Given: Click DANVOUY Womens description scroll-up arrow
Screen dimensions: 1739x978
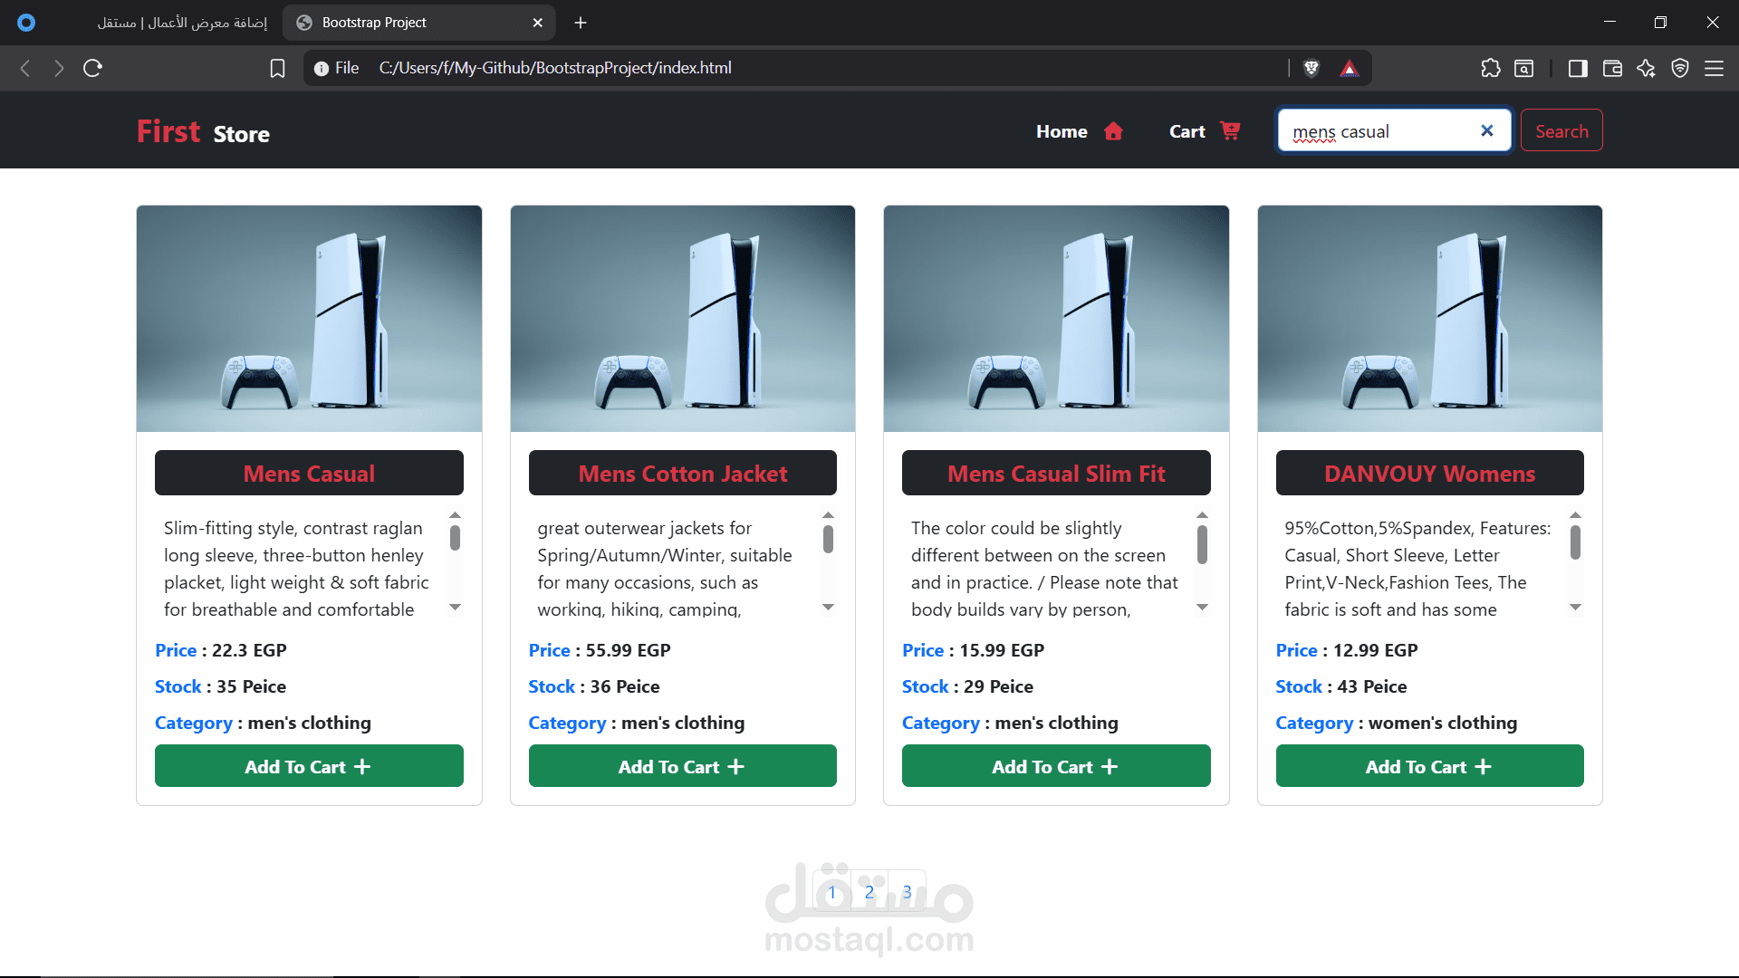Looking at the screenshot, I should [x=1575, y=514].
